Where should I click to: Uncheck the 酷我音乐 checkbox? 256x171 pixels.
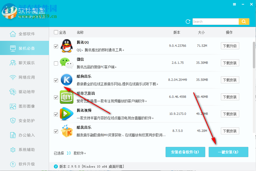pos(56,131)
